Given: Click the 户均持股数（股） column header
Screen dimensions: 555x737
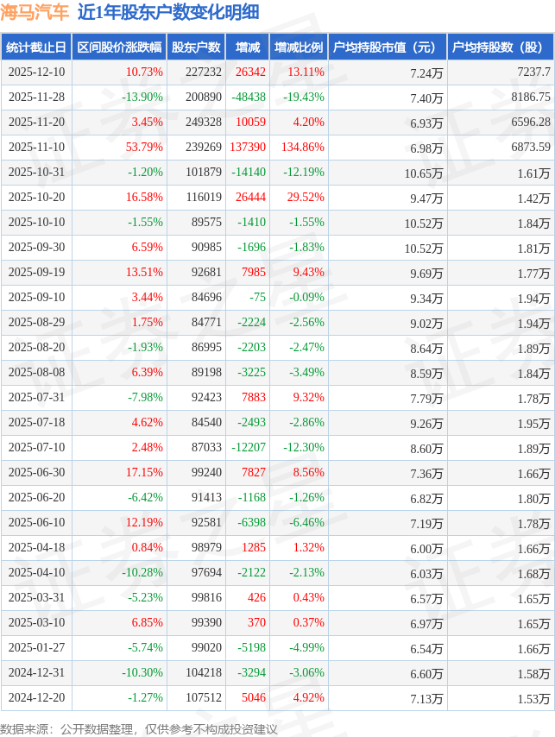Looking at the screenshot, I should [x=501, y=47].
